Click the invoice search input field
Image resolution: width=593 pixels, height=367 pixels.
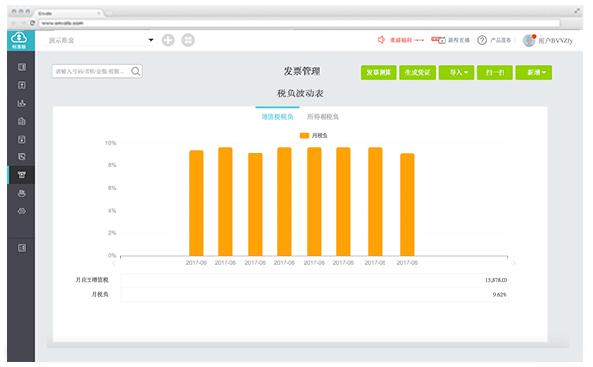click(96, 71)
